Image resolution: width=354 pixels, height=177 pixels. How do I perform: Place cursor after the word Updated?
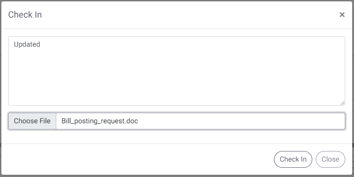[x=40, y=44]
